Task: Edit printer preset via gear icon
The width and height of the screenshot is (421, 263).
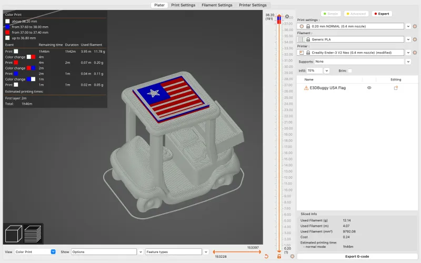Action: point(415,53)
